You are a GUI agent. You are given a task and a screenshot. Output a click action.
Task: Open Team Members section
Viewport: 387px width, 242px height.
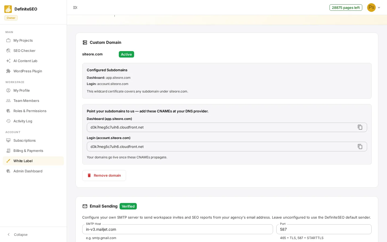pos(33,101)
